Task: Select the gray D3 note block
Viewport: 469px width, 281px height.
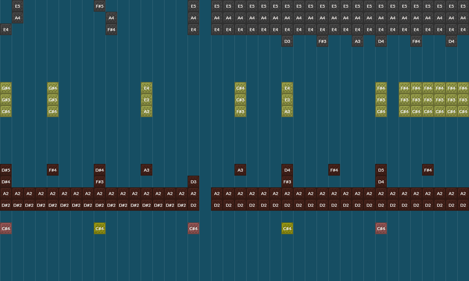Action: tap(287, 41)
